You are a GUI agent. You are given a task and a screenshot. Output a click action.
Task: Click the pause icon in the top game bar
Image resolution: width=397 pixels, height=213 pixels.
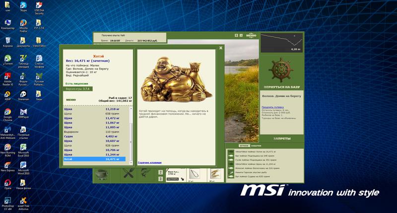point(236,35)
